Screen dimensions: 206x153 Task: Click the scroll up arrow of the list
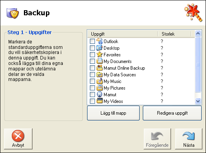click(198, 34)
